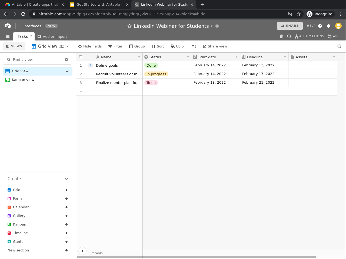Image resolution: width=346 pixels, height=259 pixels.
Task: Click the In progress status tag
Action: [156, 74]
